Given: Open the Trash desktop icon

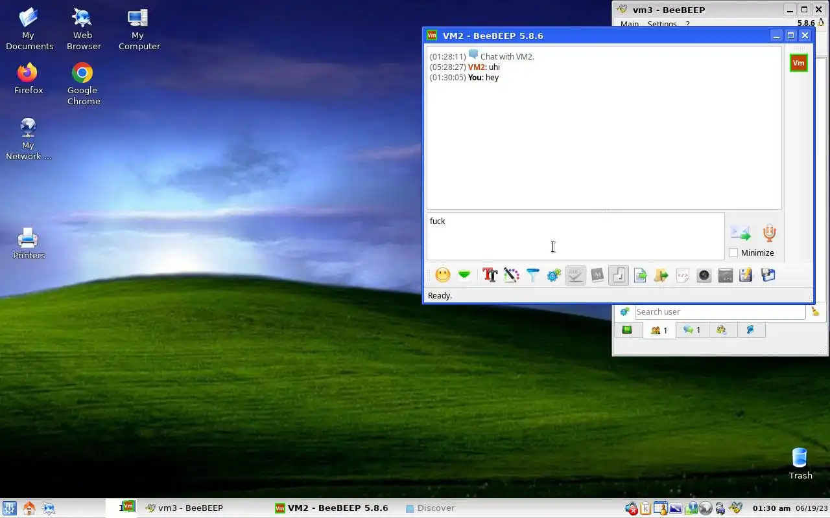Looking at the screenshot, I should pyautogui.click(x=800, y=464).
